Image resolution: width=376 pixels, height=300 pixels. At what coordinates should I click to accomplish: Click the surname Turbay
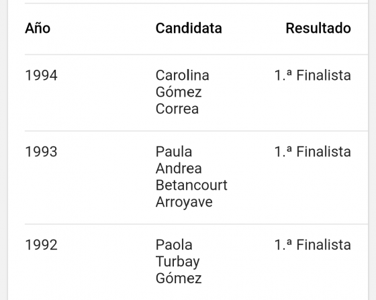(x=178, y=262)
